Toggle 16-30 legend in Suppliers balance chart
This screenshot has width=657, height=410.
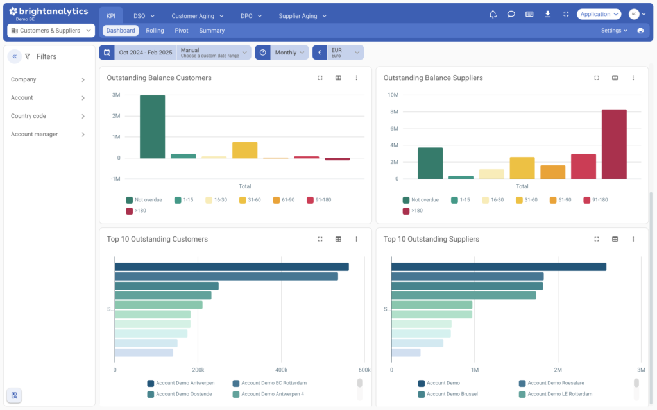[x=493, y=200]
